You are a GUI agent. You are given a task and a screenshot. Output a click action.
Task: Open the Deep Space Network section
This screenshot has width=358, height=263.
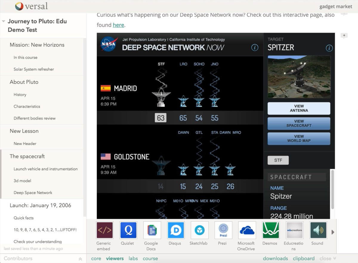tap(33, 193)
